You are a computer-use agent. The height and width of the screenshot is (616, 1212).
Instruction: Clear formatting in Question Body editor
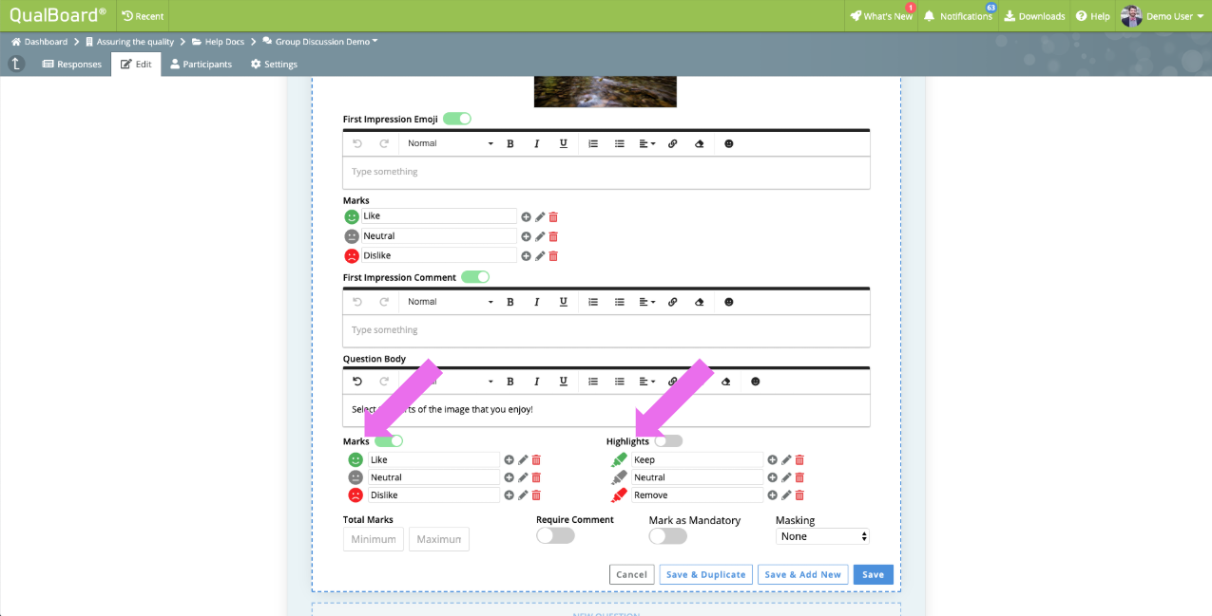click(726, 382)
